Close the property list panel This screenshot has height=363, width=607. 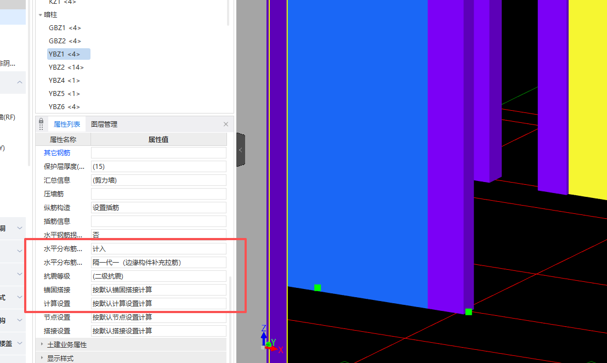(226, 124)
